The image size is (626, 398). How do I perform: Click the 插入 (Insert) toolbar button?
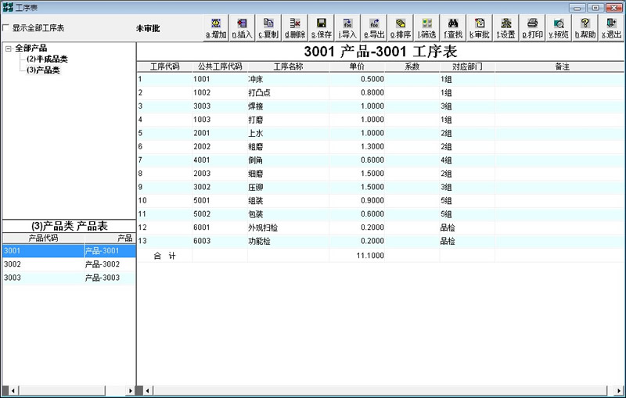pos(243,28)
